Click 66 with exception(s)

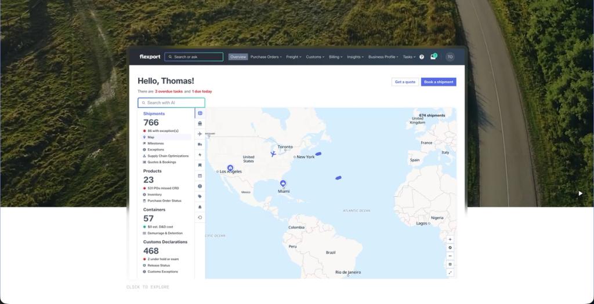[163, 131]
